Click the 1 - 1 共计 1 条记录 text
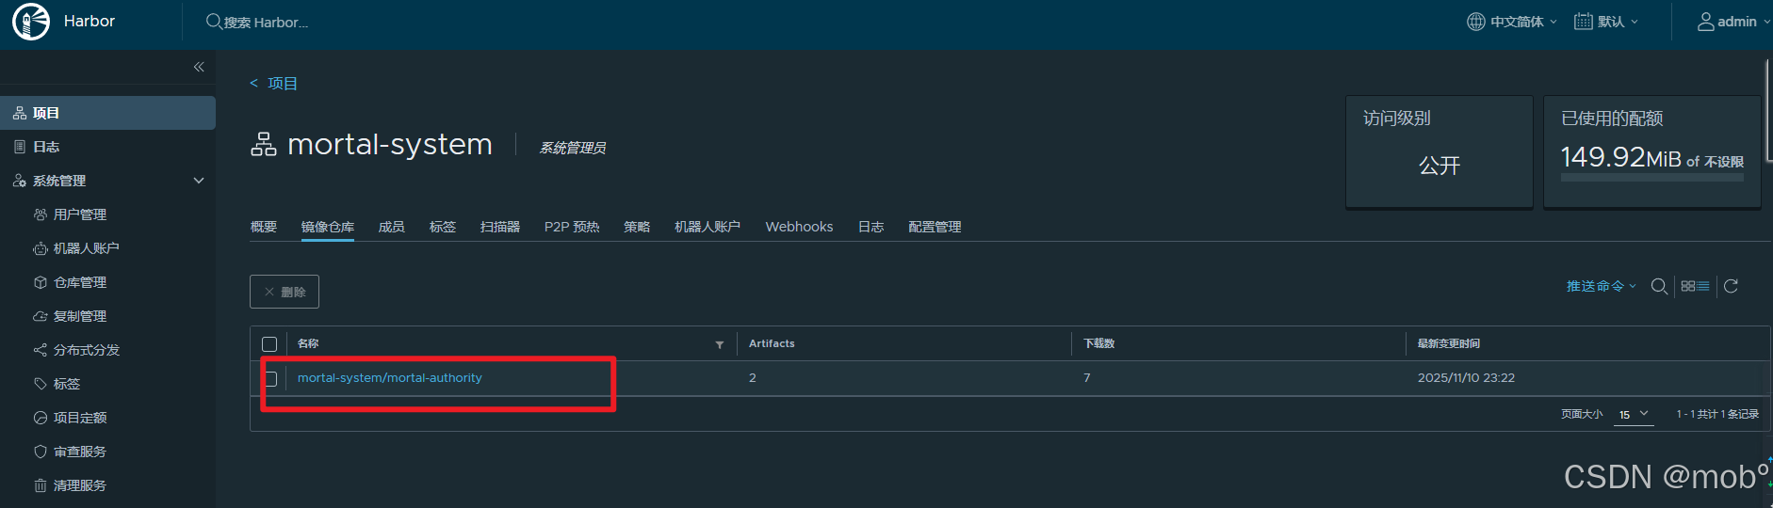This screenshot has height=508, width=1773. (1717, 414)
